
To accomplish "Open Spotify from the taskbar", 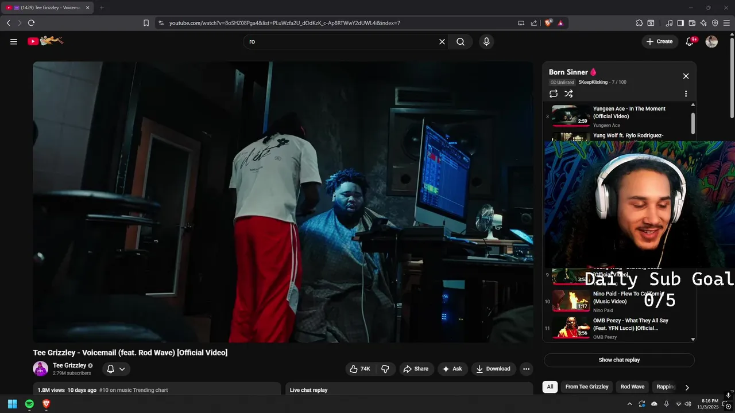I will (29, 404).
